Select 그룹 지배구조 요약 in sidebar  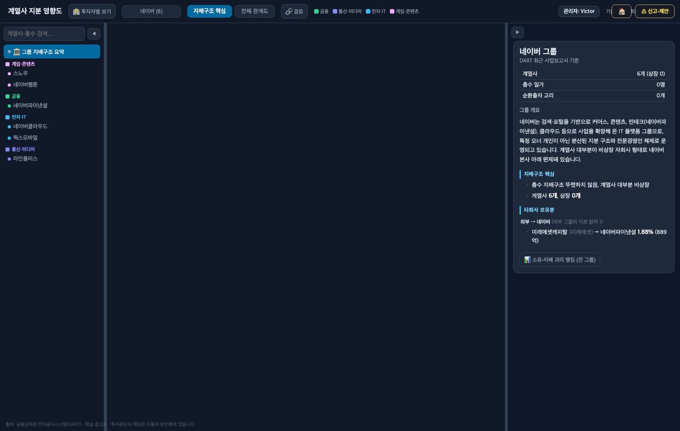(52, 52)
